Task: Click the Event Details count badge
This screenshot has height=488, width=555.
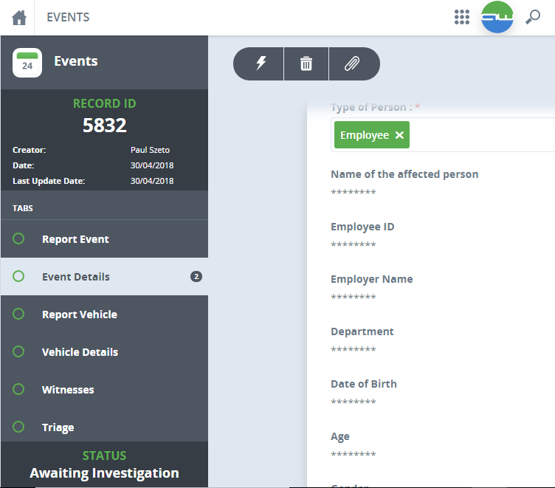Action: (196, 277)
